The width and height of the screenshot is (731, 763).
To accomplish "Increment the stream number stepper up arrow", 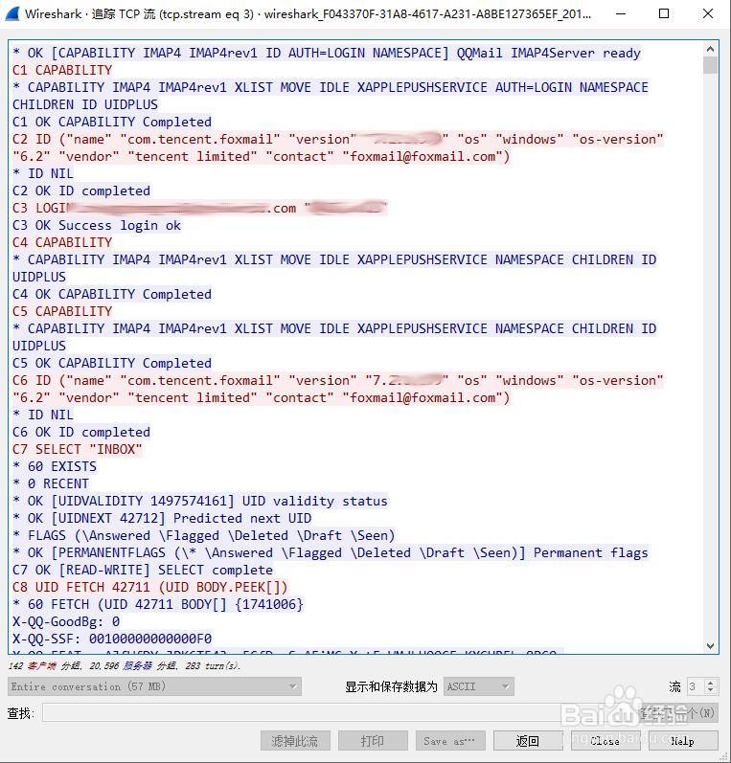I will (711, 683).
